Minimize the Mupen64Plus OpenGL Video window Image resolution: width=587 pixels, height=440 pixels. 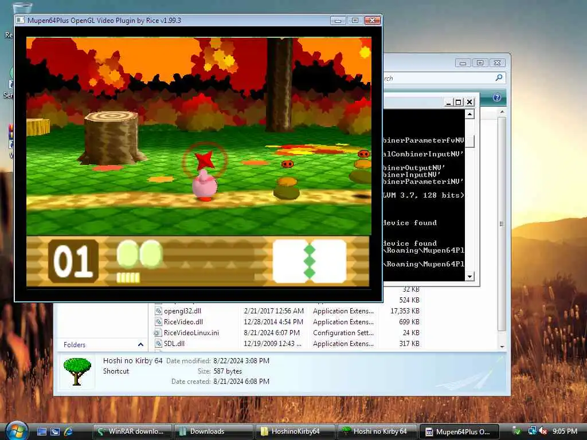point(338,21)
